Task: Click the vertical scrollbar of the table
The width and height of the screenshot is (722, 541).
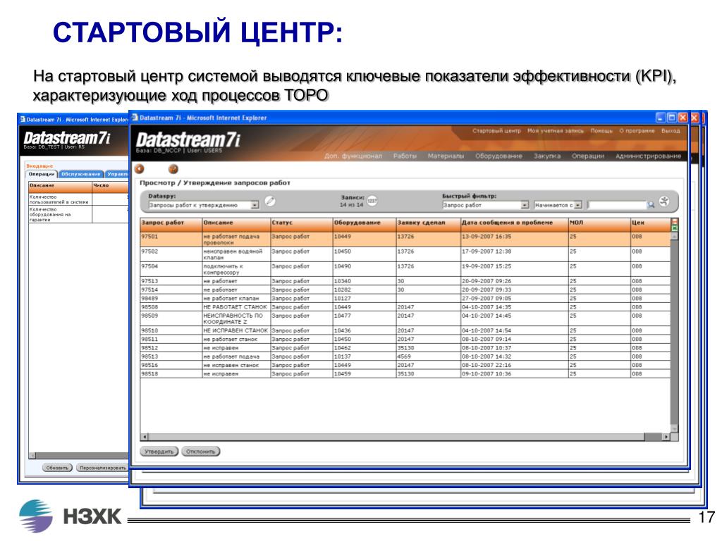Action: tap(675, 331)
